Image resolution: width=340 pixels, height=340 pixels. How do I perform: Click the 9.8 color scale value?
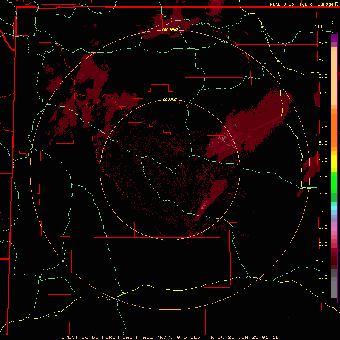323,43
